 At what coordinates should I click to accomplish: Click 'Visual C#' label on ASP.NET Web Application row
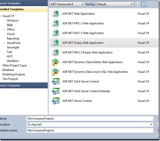pos(143,14)
